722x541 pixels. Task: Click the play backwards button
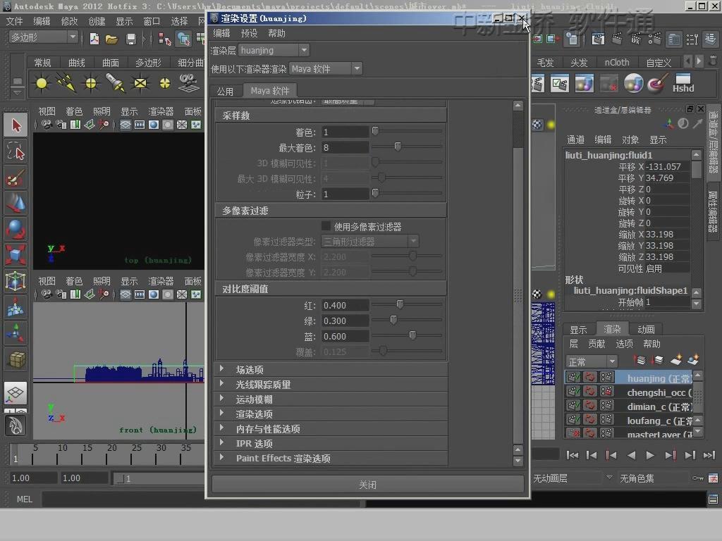631,455
